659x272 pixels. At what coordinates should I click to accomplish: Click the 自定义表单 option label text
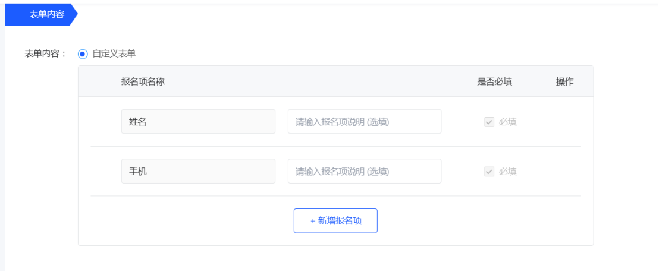click(x=114, y=53)
